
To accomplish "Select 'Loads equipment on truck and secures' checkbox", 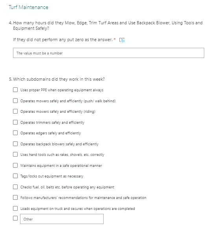I will pyautogui.click(x=15, y=208).
